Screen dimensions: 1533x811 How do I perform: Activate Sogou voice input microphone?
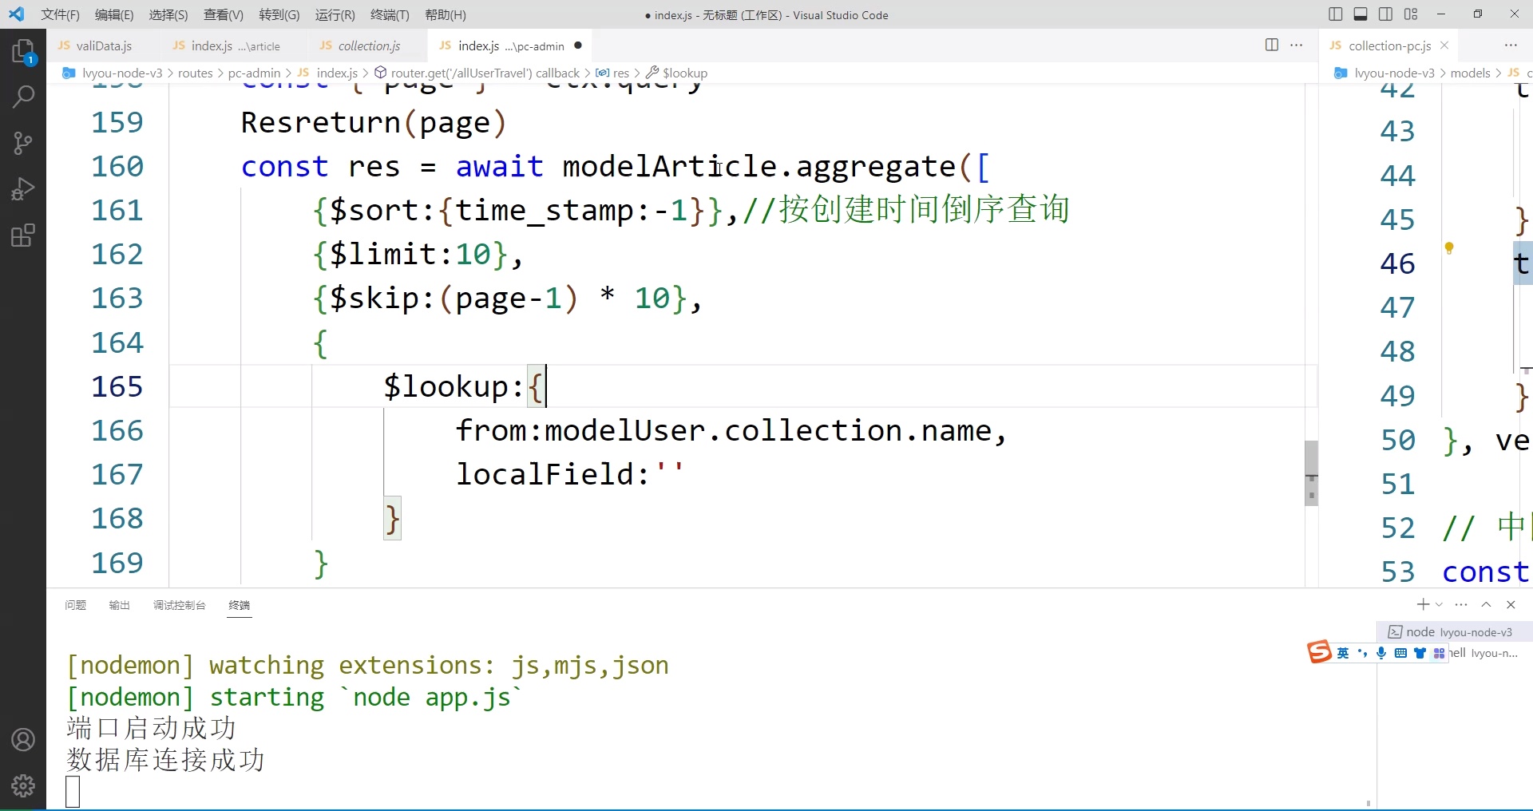click(x=1381, y=653)
